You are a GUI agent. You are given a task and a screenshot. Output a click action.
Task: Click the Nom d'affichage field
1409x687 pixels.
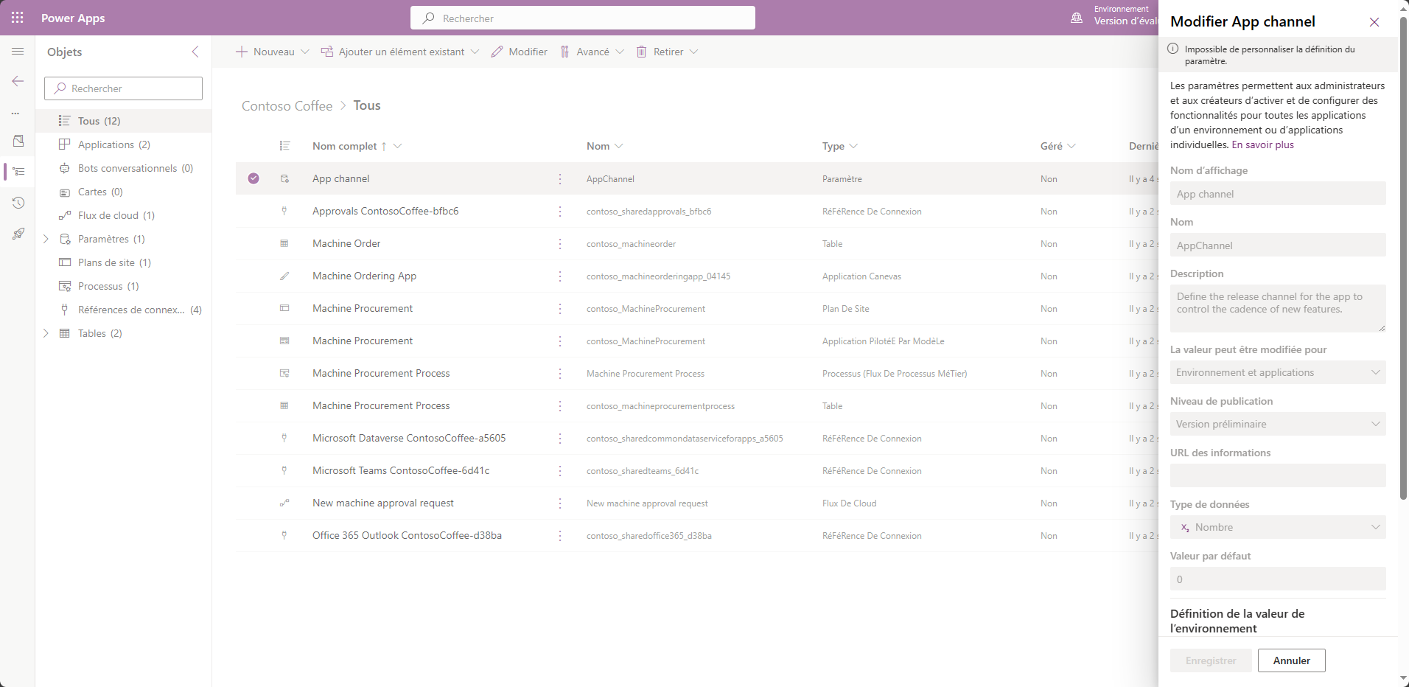pyautogui.click(x=1278, y=193)
